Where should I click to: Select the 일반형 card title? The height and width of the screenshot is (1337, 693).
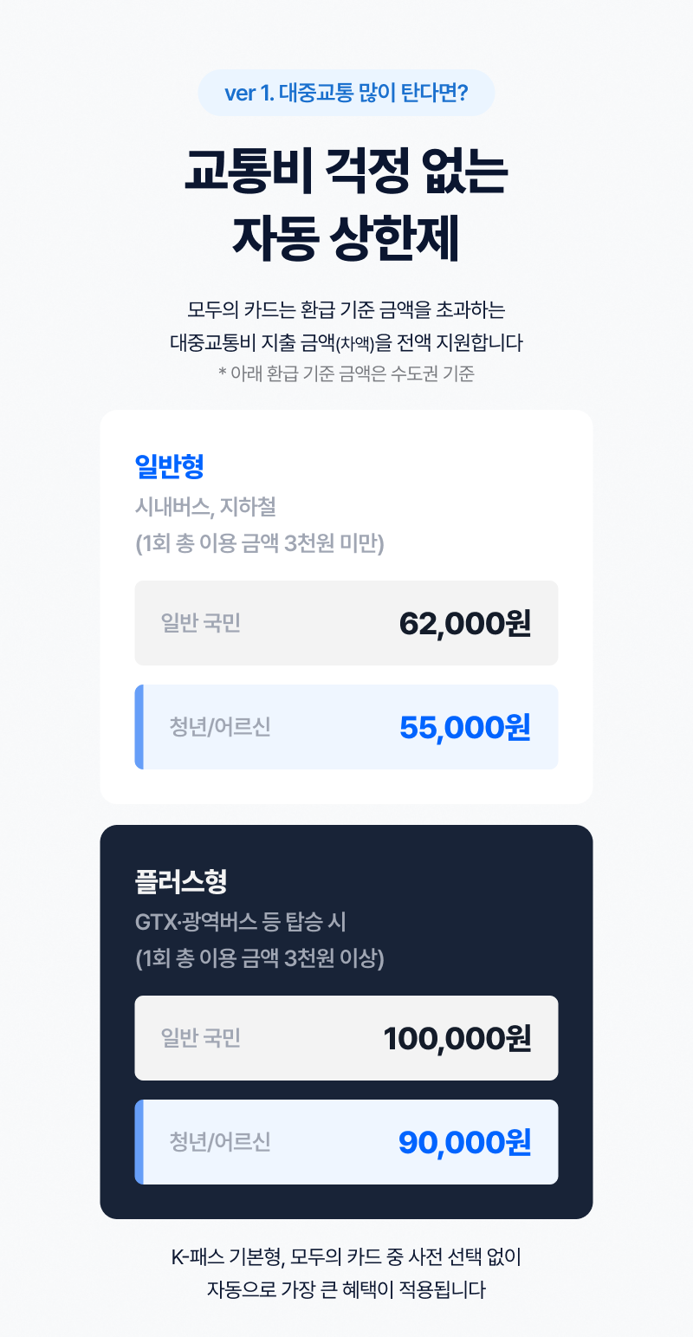(170, 466)
